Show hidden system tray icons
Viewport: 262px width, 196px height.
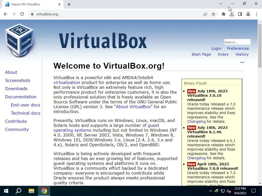(211, 191)
